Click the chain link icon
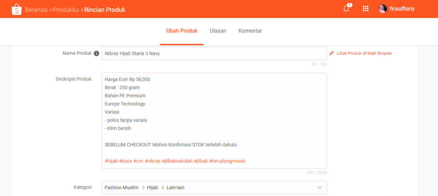Screen dimensions: 438x196 [331, 53]
